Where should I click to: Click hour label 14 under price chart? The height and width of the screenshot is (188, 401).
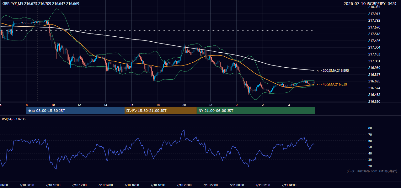coord(105,105)
